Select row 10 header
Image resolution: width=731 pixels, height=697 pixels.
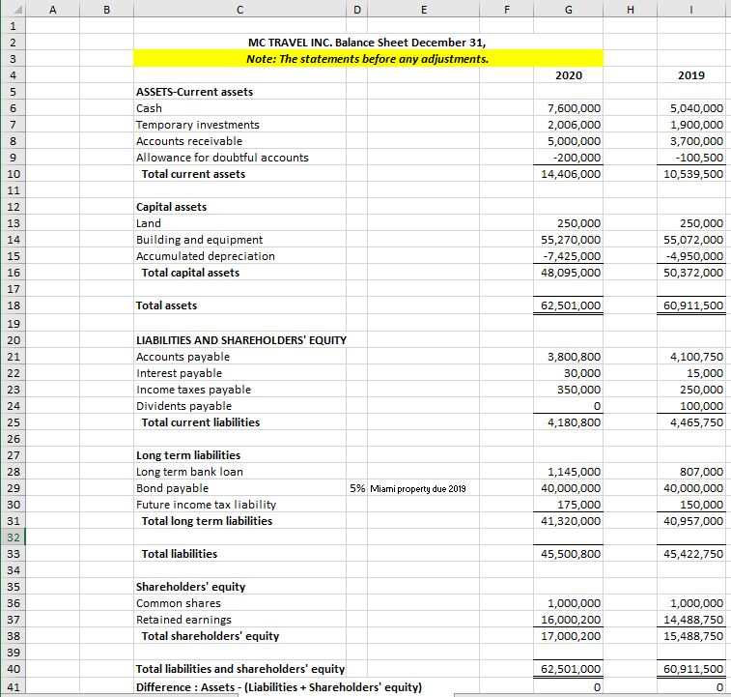point(13,174)
